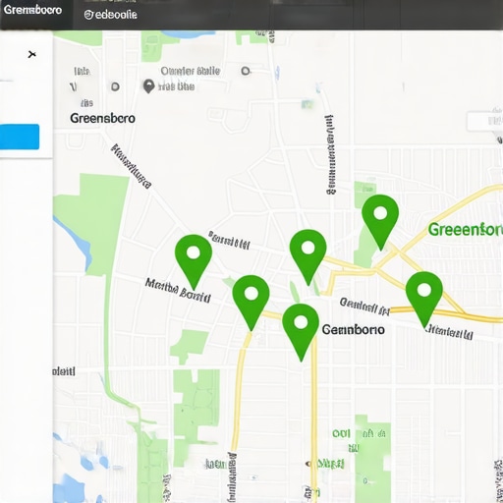The image size is (503, 503).
Task: Open the "Grennsbocro" tab in the top bar
Action: [32, 10]
